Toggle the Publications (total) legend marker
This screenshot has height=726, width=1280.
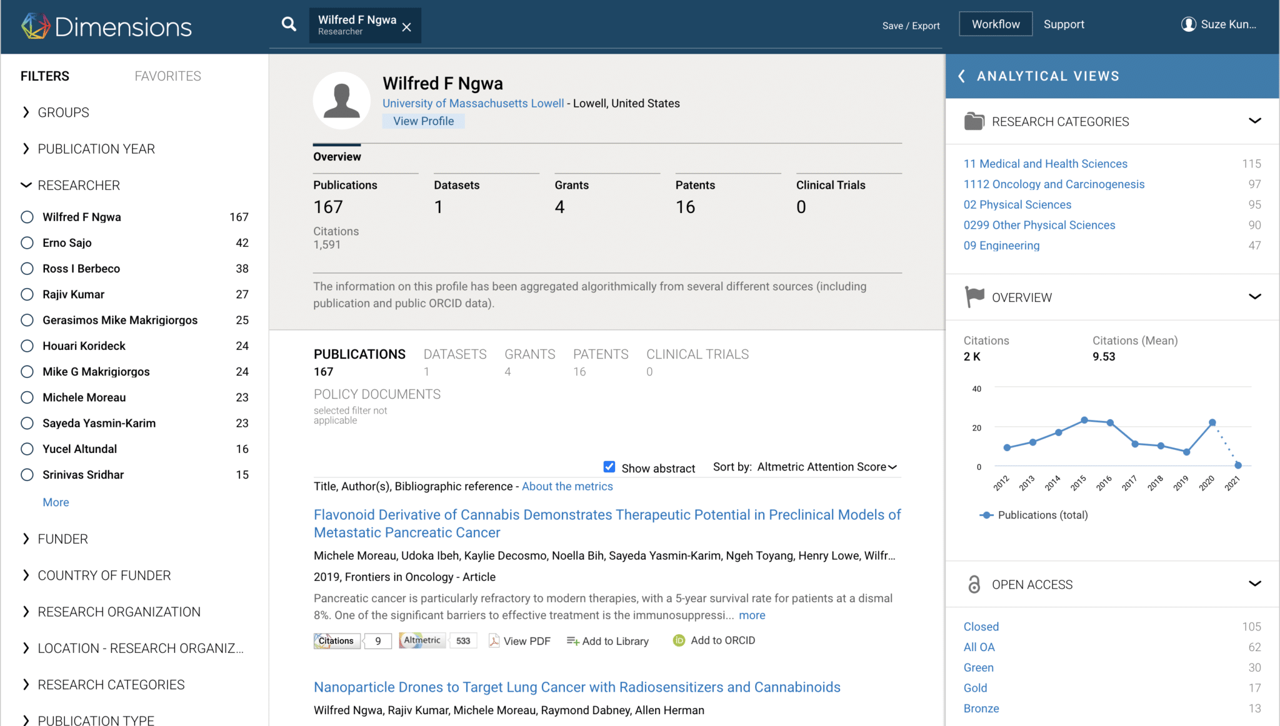[986, 515]
